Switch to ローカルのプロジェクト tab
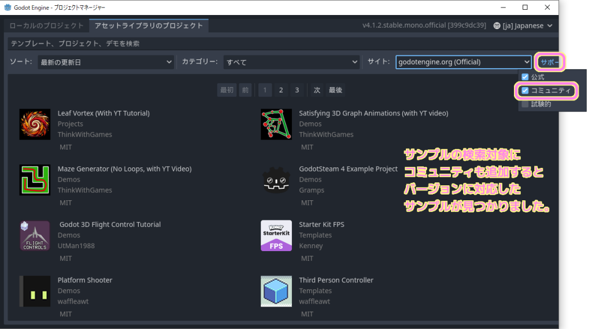592x329 pixels. (x=46, y=25)
